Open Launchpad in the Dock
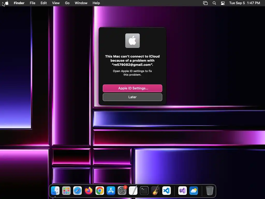265x199 pixels. click(x=66, y=191)
